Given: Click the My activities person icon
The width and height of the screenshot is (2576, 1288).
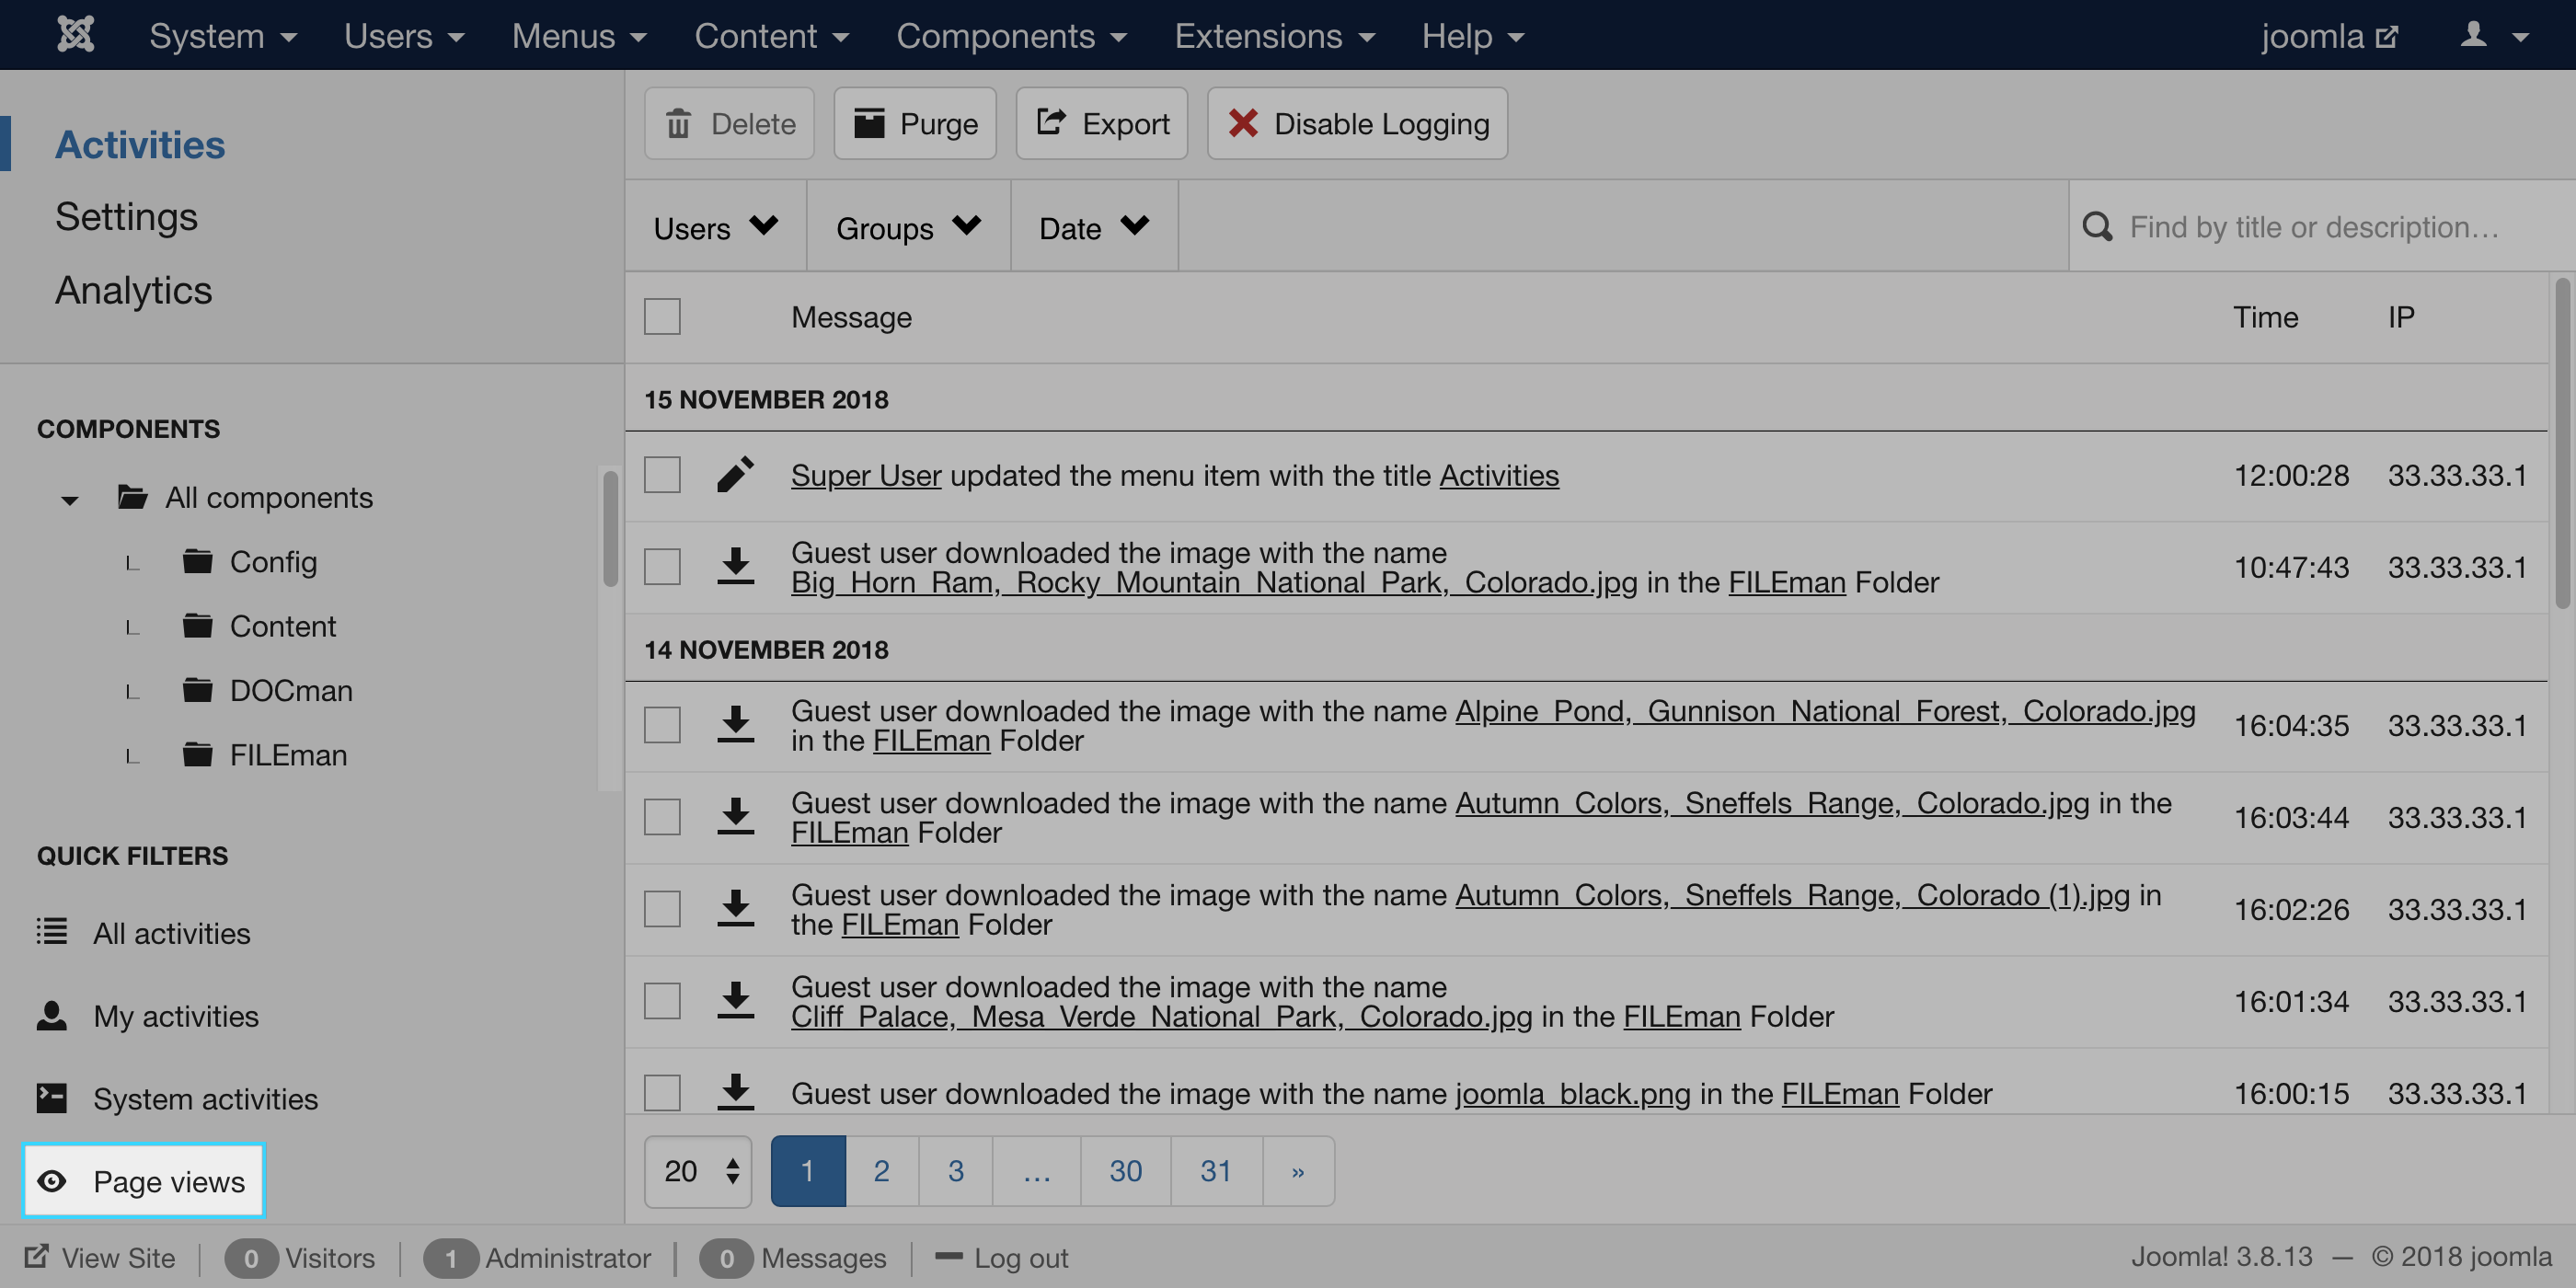Looking at the screenshot, I should [52, 1015].
